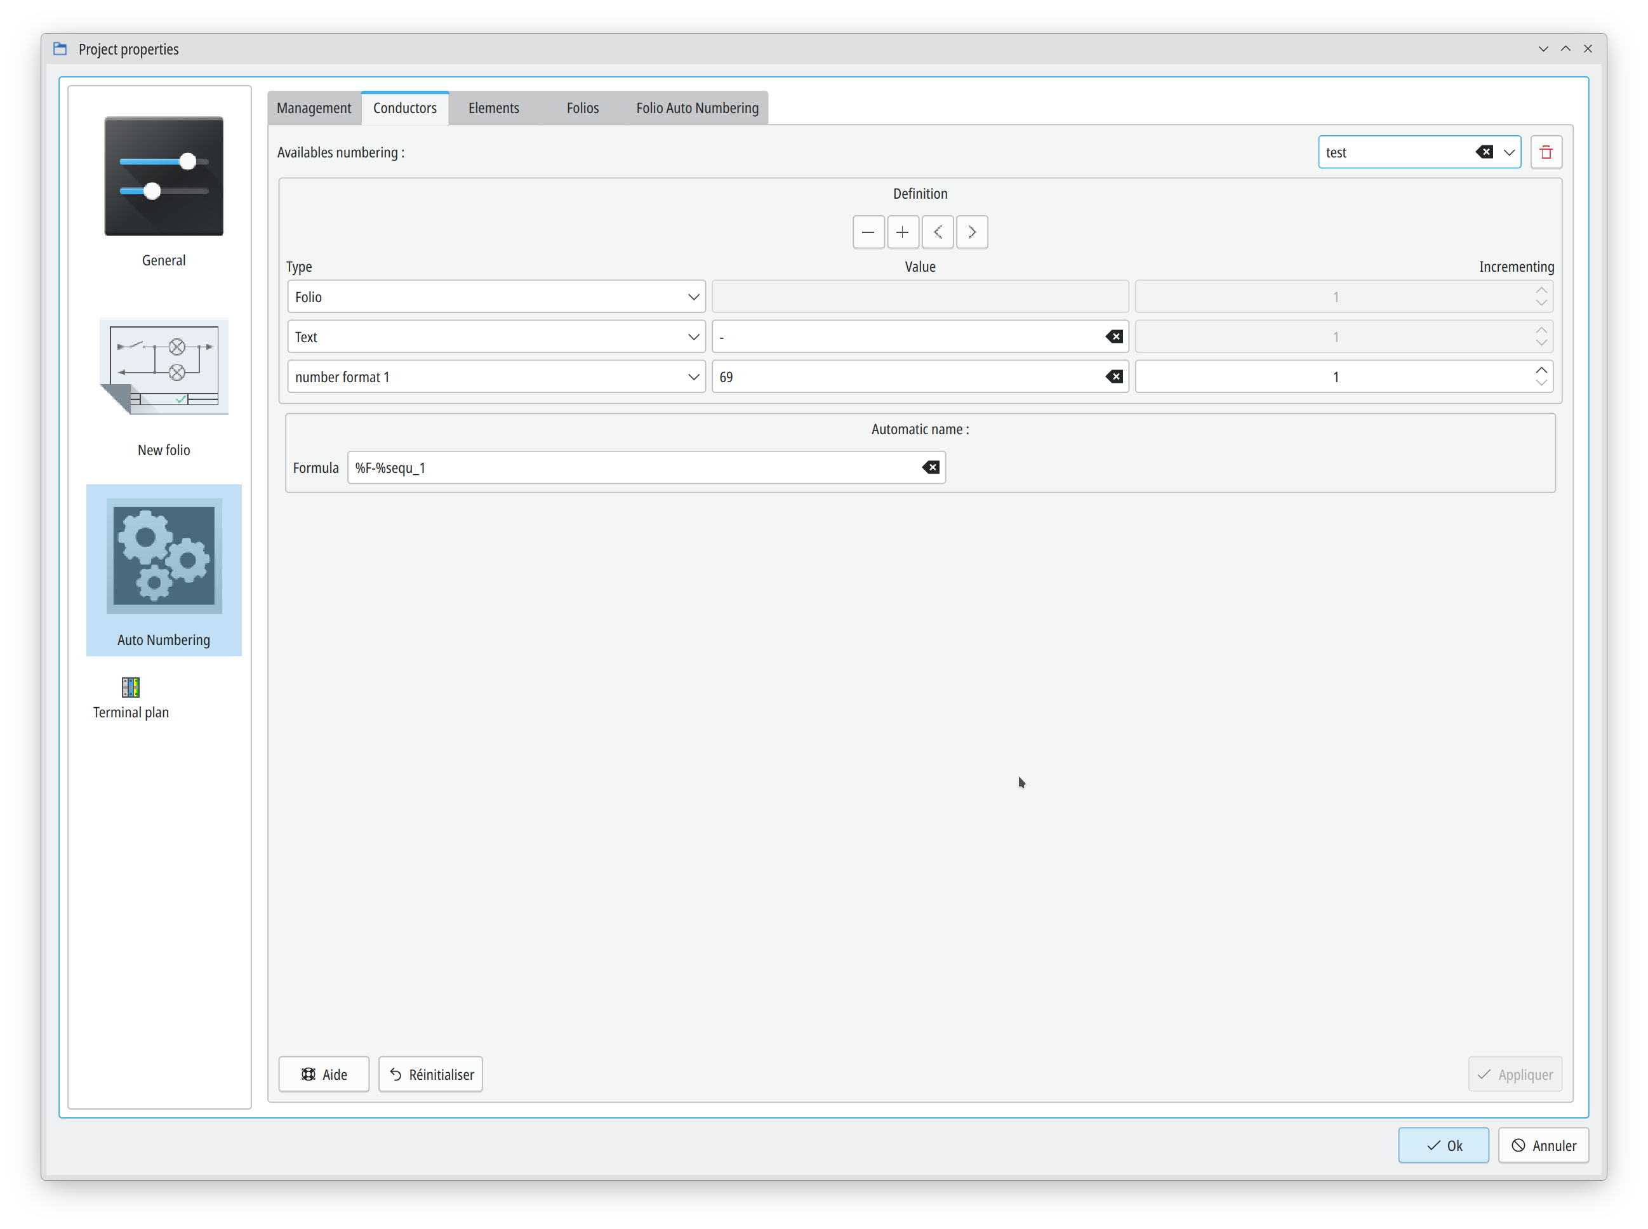Click the Project properties folder icon in title bar
Image resolution: width=1648 pixels, height=1229 pixels.
pos(60,49)
